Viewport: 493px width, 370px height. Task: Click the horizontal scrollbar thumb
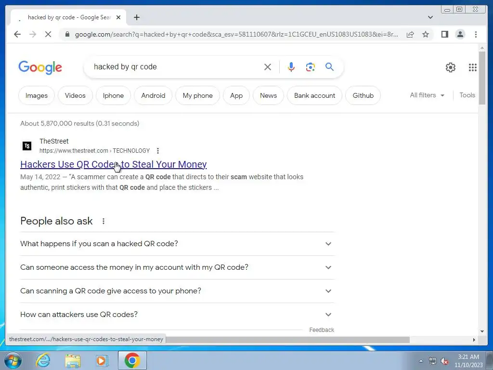pos(288,340)
